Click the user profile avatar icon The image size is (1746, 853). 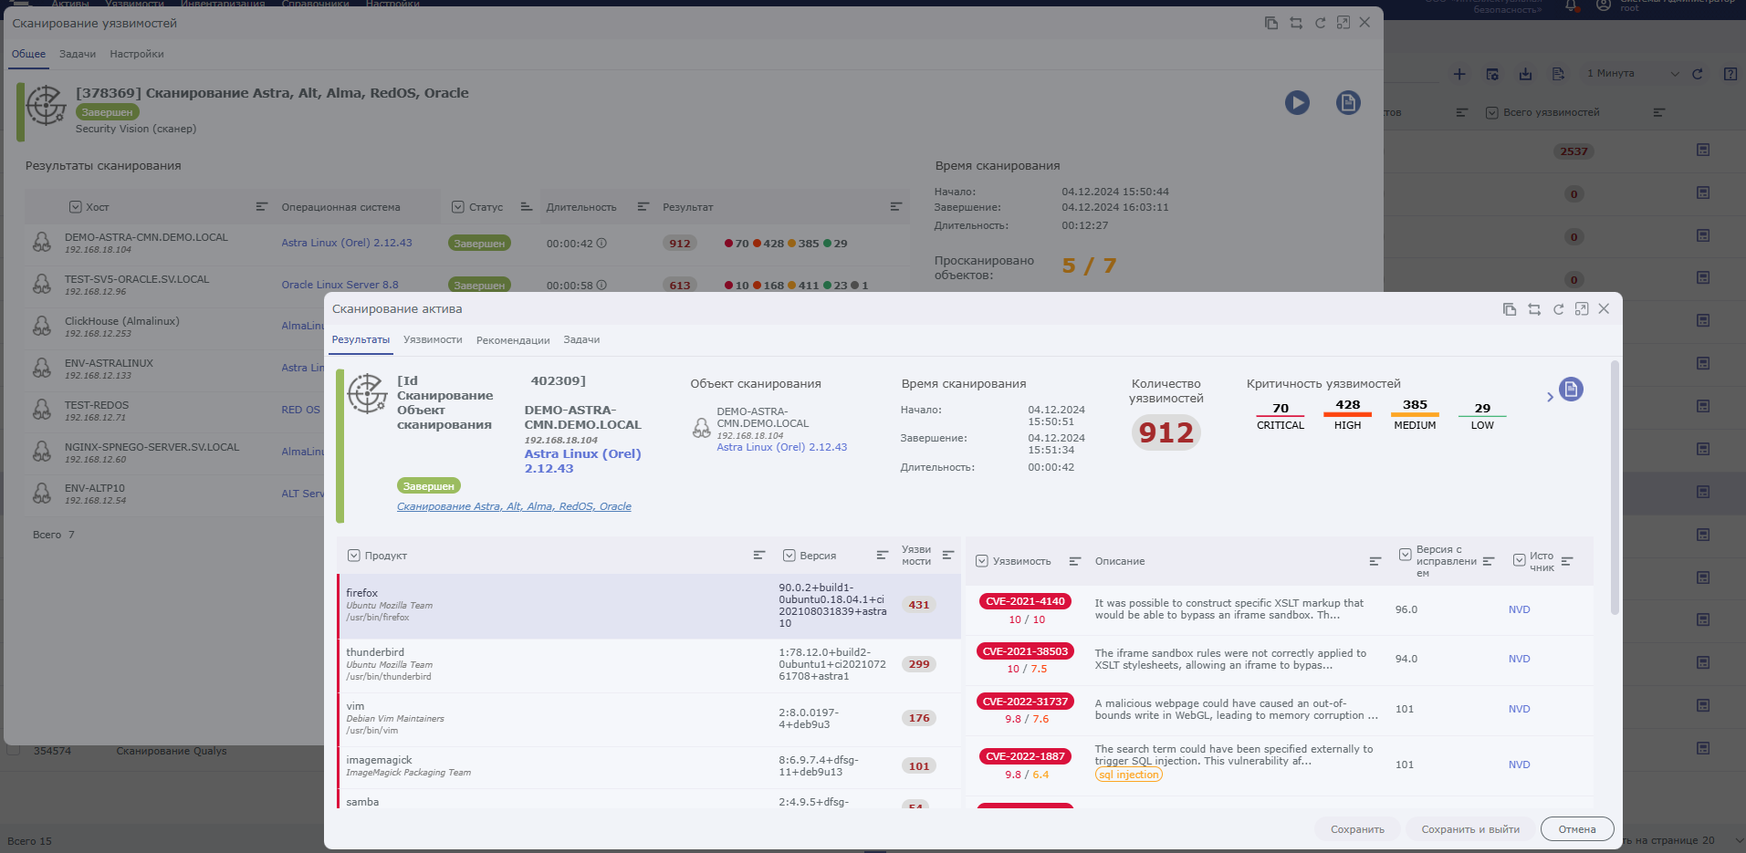pos(1604,5)
